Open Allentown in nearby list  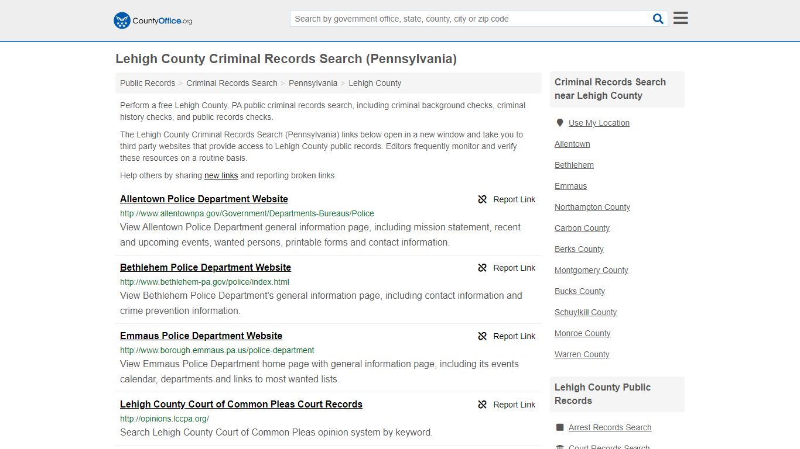click(x=572, y=144)
